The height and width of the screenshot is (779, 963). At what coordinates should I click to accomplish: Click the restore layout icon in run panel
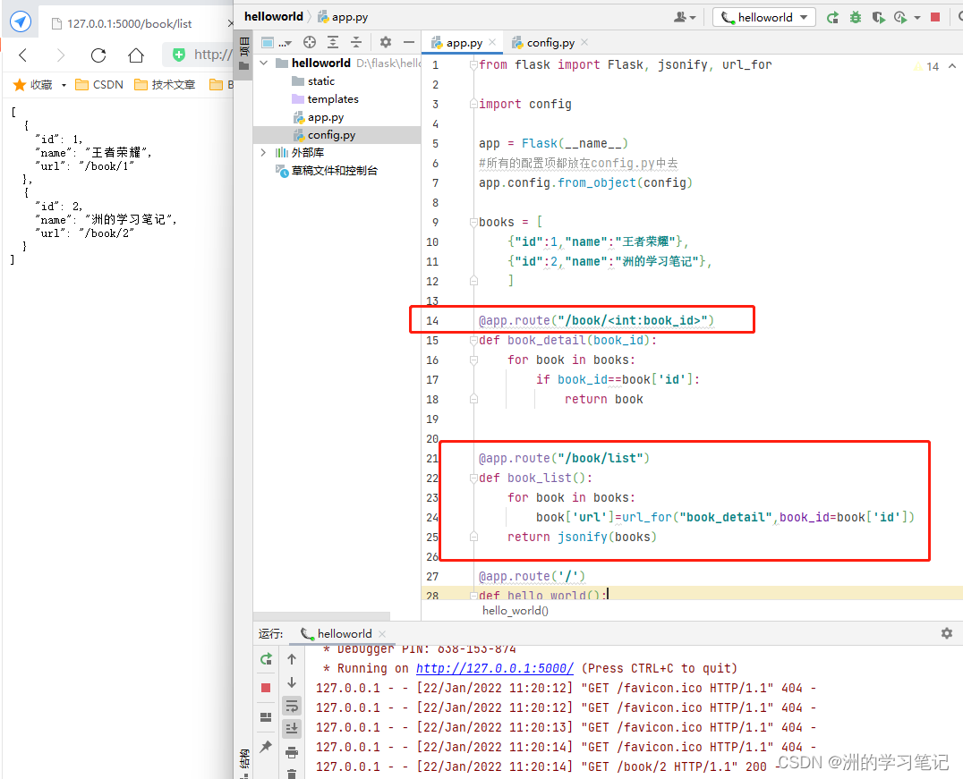click(x=266, y=716)
